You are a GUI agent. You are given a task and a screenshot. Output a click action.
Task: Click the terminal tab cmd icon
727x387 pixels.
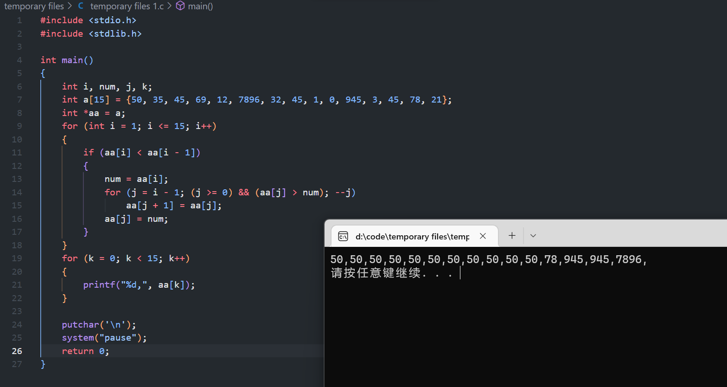[x=343, y=237]
